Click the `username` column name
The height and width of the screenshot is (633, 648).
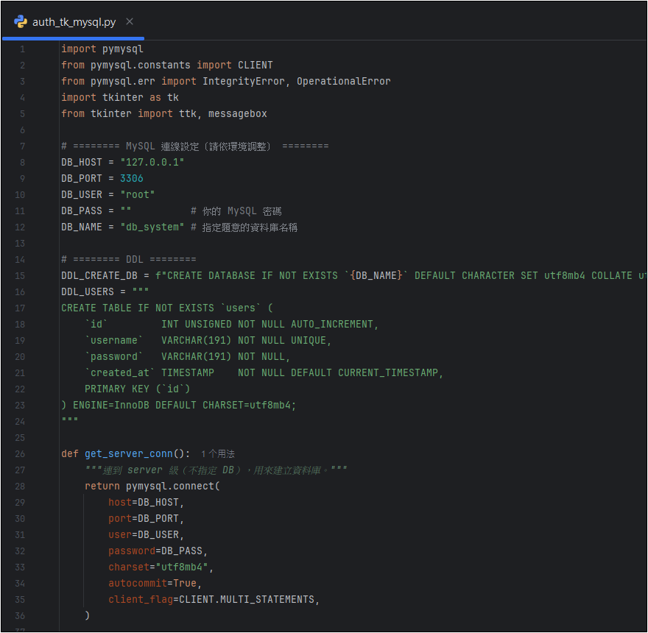114,341
